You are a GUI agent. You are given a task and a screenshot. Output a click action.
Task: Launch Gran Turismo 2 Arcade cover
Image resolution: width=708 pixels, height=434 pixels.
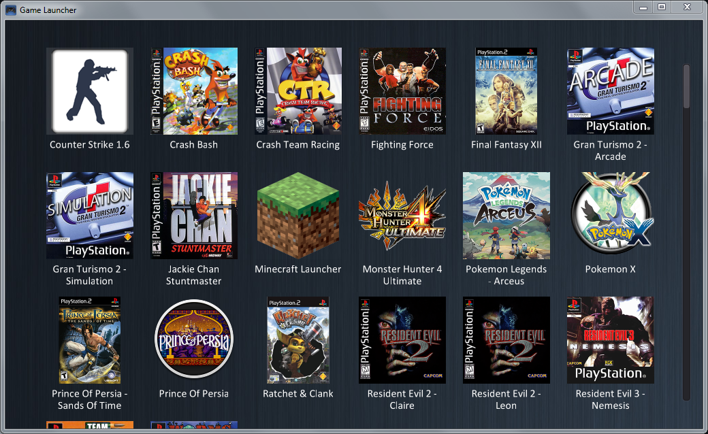[x=611, y=91]
